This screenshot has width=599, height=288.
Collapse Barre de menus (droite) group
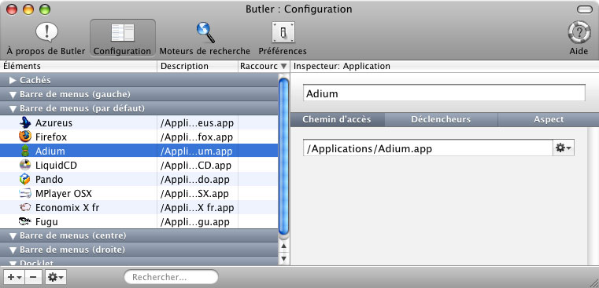click(13, 250)
